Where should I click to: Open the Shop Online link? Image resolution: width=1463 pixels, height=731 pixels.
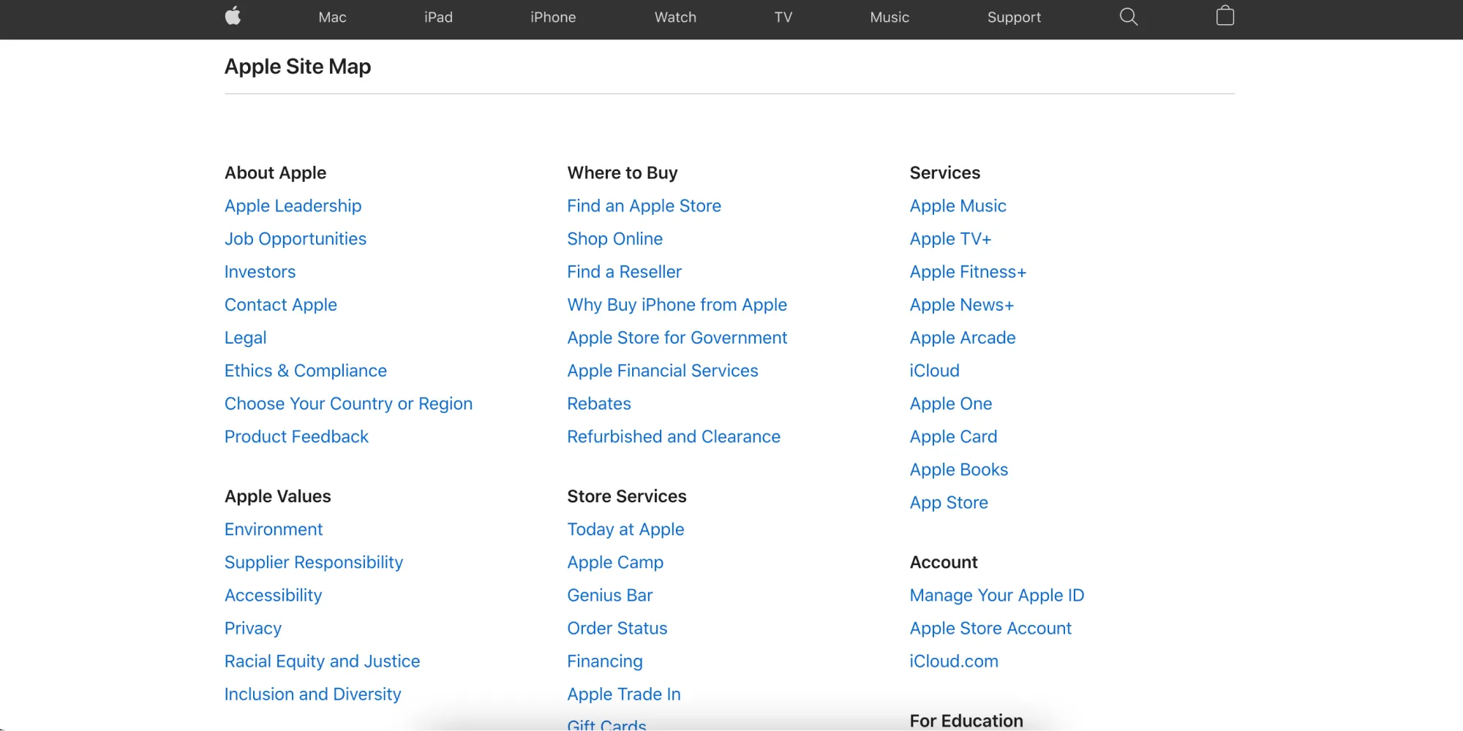tap(614, 239)
